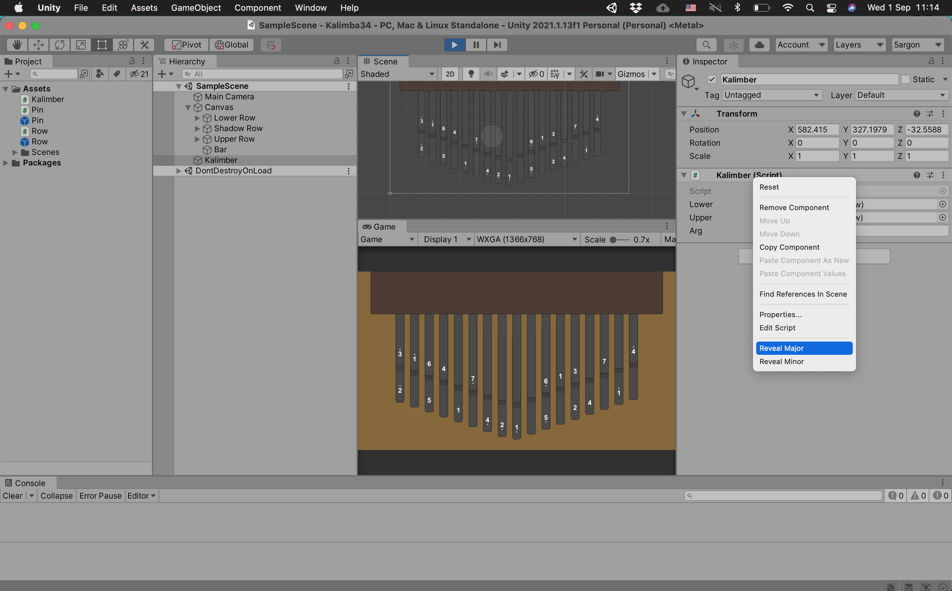Viewport: 952px width, 591px height.
Task: Select the Scale slider X field
Action: (x=816, y=155)
